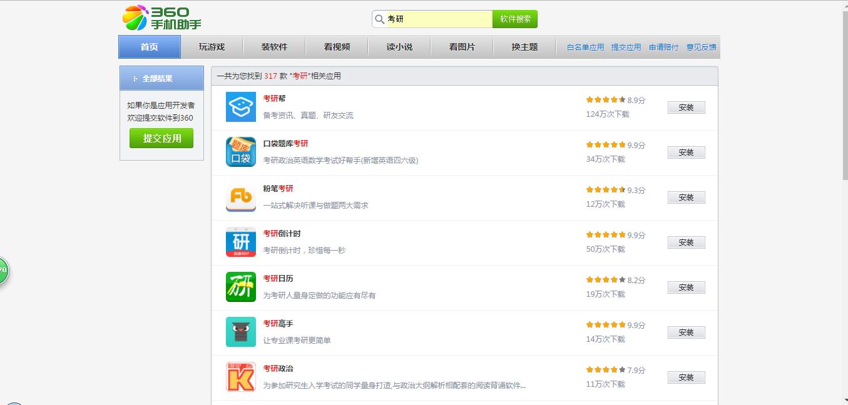
Task: Open the 口袋题库考研 title link
Action: 285,144
